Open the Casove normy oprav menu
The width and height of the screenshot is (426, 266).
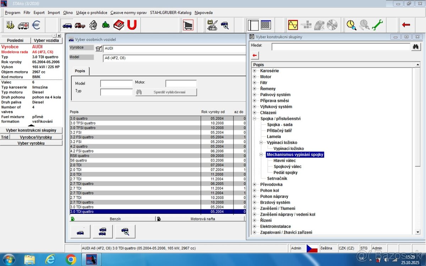click(x=129, y=12)
